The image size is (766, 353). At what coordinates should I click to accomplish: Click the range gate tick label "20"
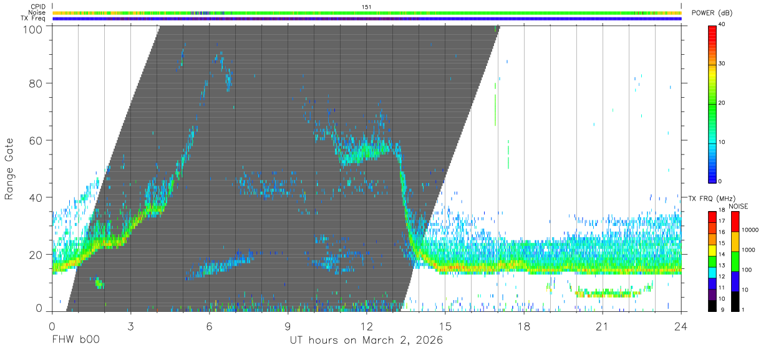(36, 255)
